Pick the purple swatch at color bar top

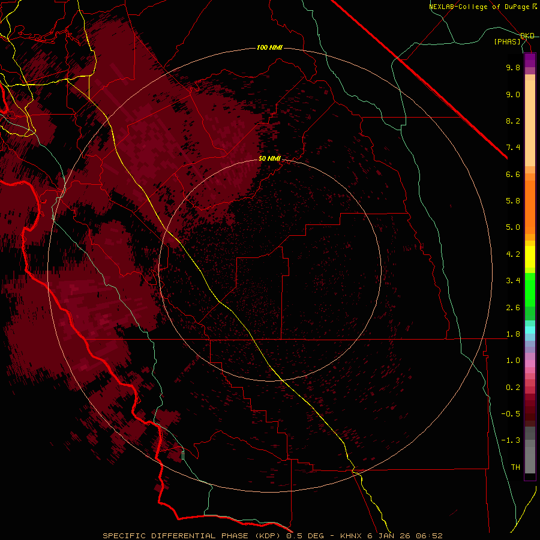point(530,61)
